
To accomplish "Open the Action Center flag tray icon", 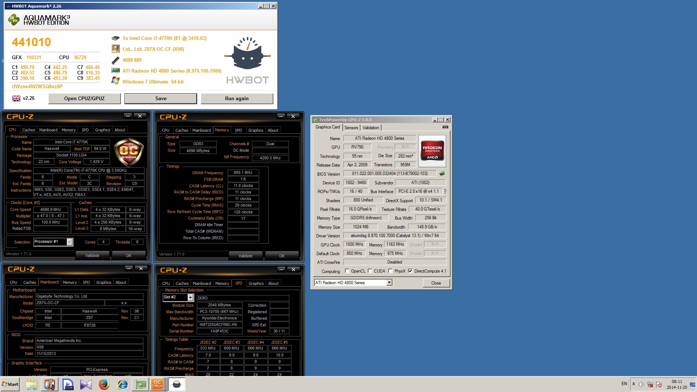I will [x=659, y=384].
